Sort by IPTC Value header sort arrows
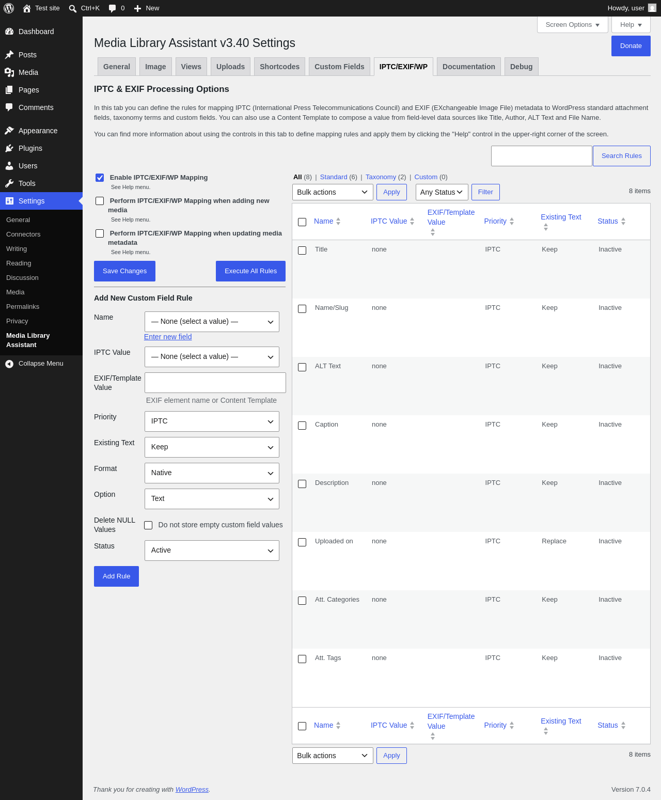This screenshot has height=800, width=661. pyautogui.click(x=412, y=221)
